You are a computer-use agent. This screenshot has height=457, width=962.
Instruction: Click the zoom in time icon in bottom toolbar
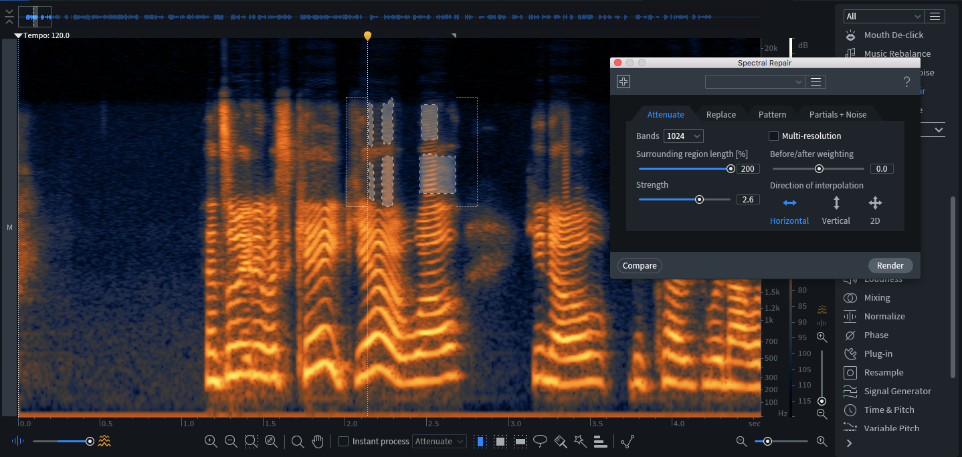211,441
